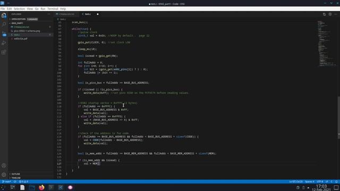The height and width of the screenshot is (191, 340).
Task: Open the Go menu
Action: (37, 9)
